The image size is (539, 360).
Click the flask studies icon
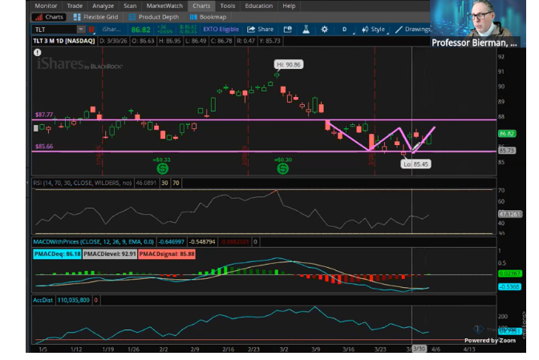coord(306,30)
